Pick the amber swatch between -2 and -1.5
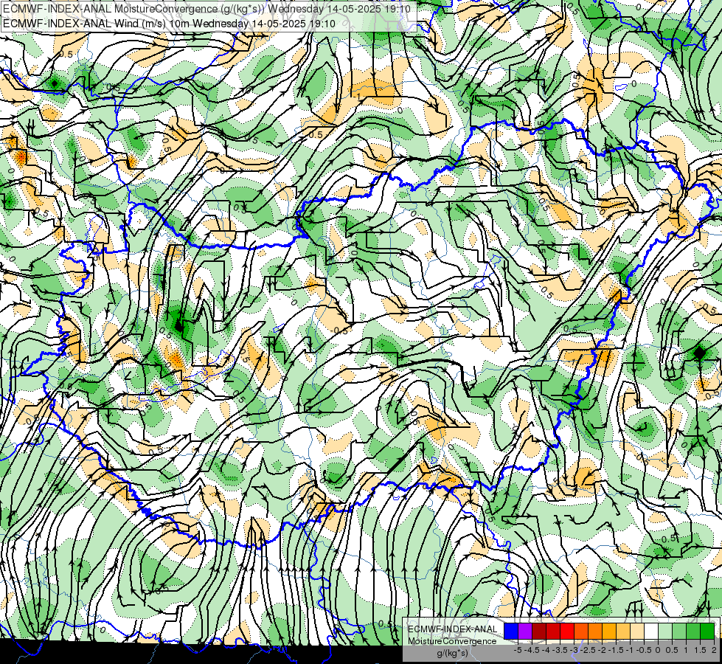 (609, 632)
